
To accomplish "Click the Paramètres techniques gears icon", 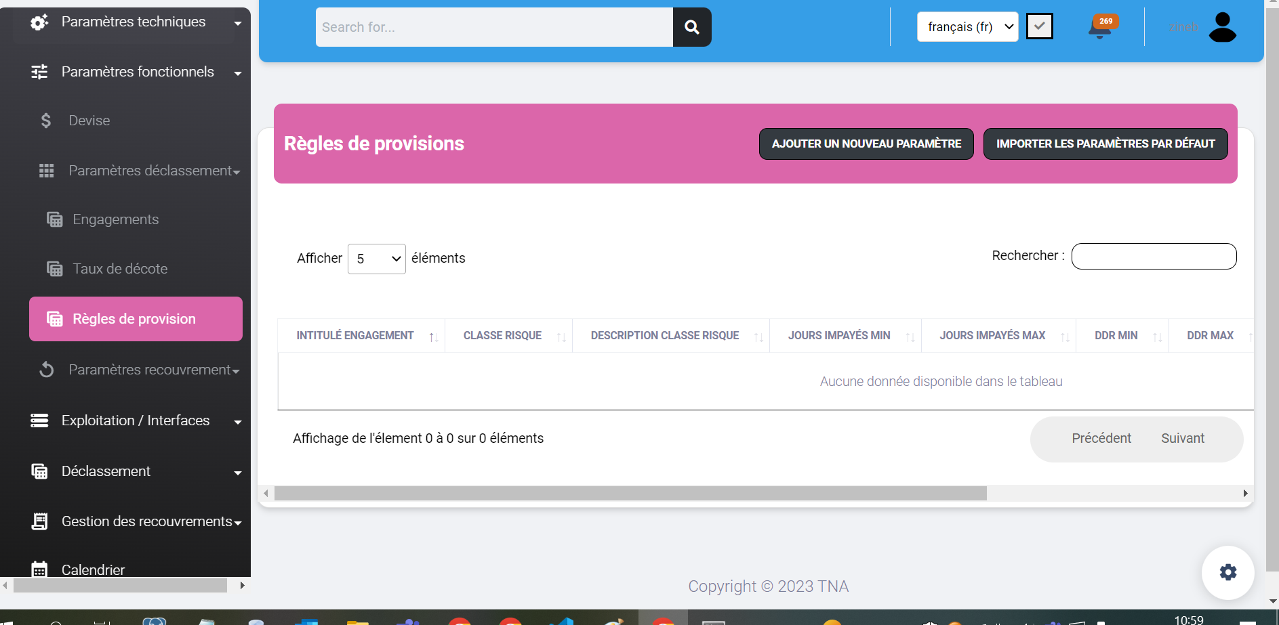I will [x=39, y=22].
